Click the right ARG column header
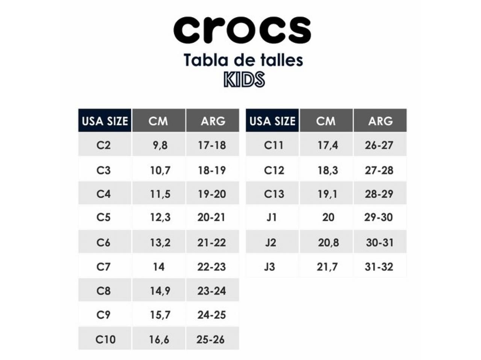 [x=380, y=120]
